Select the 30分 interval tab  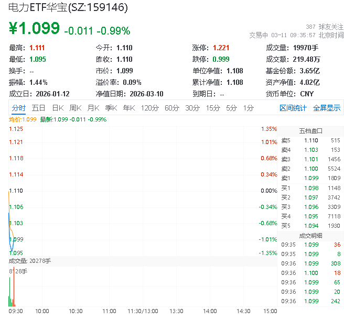(192, 108)
